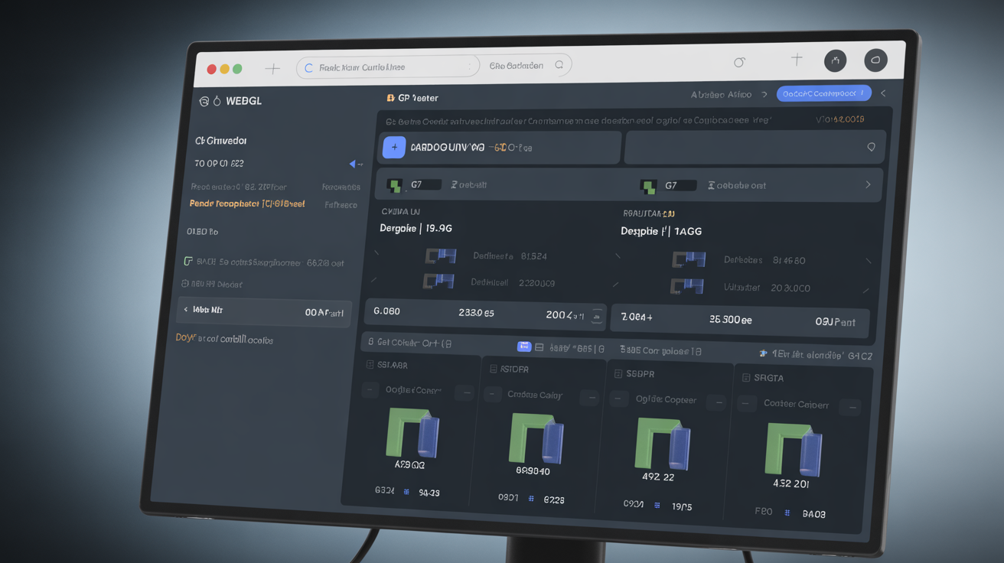Switch to the GP Teeter tab
The width and height of the screenshot is (1004, 563).
pyautogui.click(x=412, y=98)
